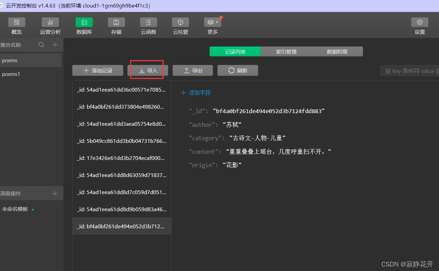Expand the 更多 more dropdown
This screenshot has width=439, height=271.
tap(213, 23)
